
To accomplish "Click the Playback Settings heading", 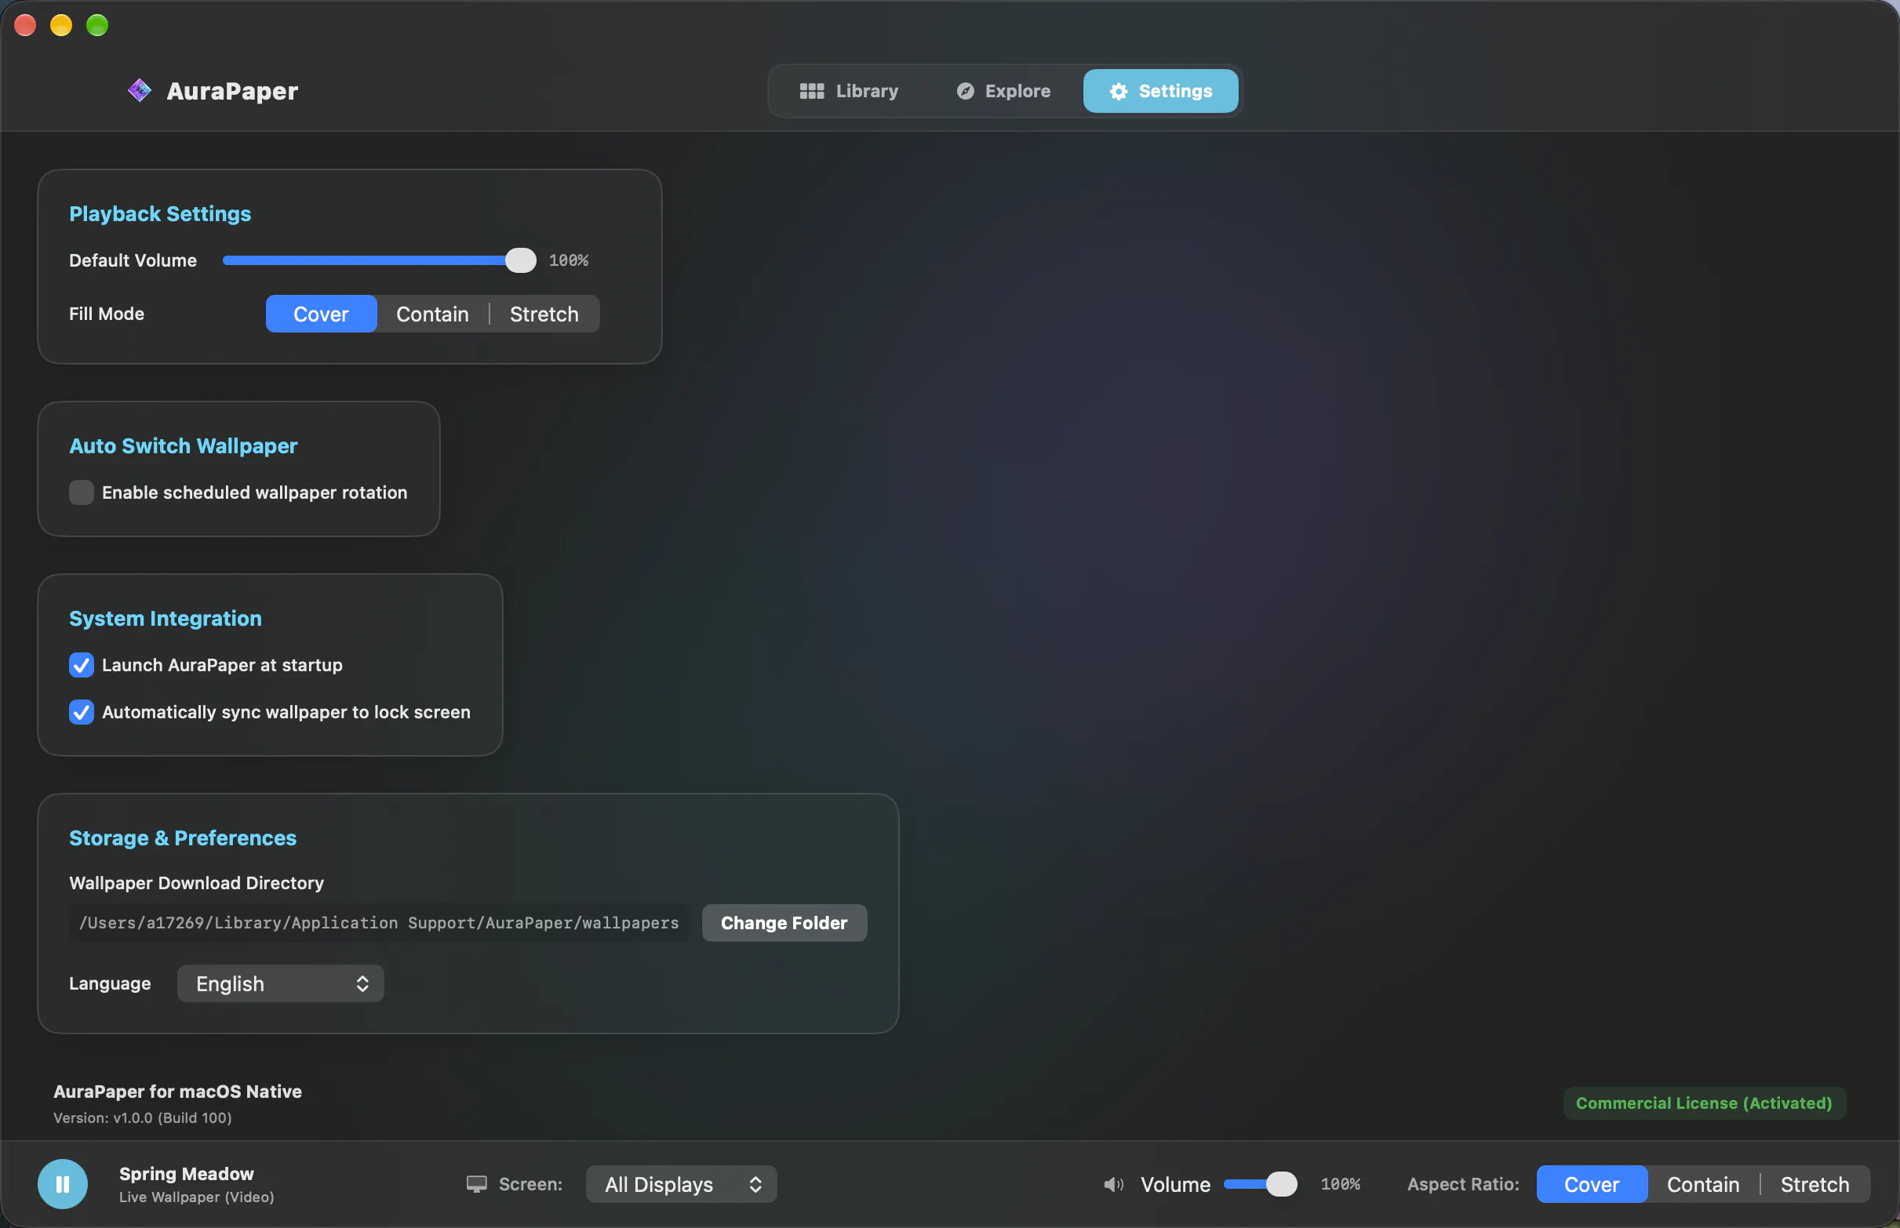I will [160, 214].
